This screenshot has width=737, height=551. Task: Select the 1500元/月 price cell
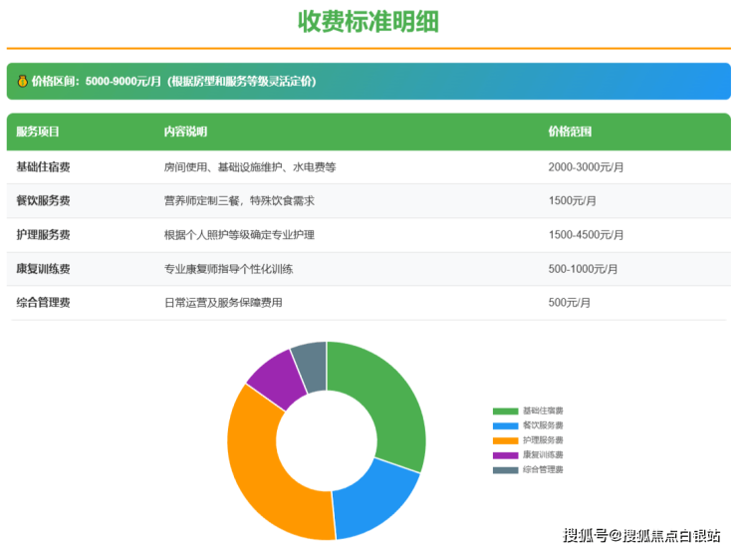[x=572, y=201]
